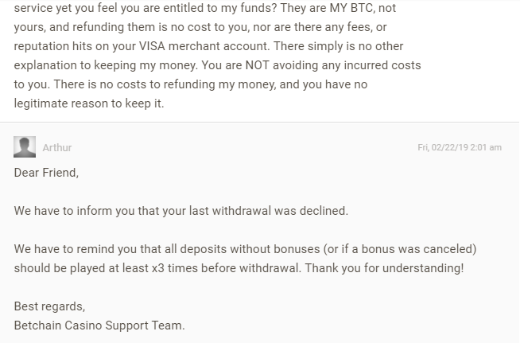Click the "Thank you for understanding!" text
The image size is (520, 343).
pyautogui.click(x=384, y=268)
